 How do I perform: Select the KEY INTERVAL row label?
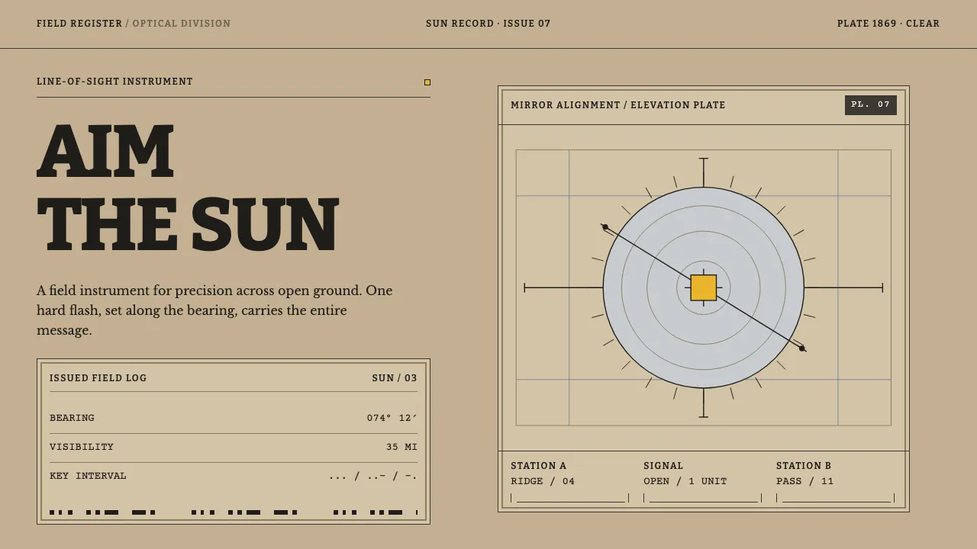coord(89,476)
